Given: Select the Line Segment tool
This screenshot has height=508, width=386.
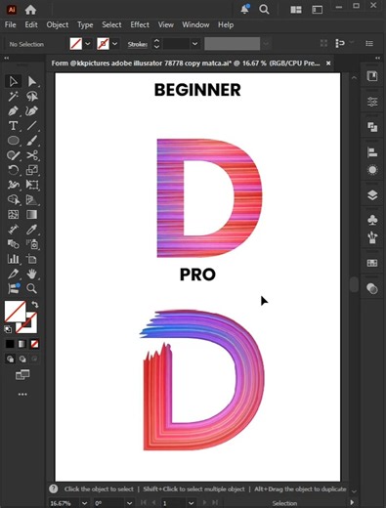Looking at the screenshot, I should pos(31,126).
